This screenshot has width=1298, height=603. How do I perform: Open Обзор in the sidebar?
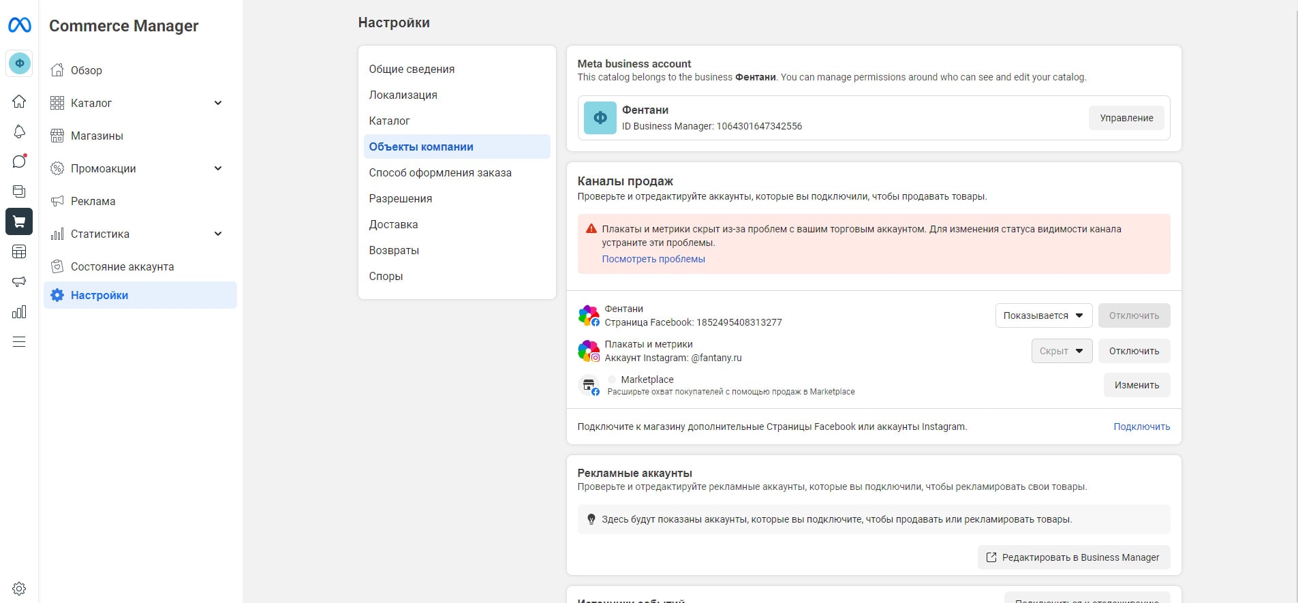click(x=140, y=70)
